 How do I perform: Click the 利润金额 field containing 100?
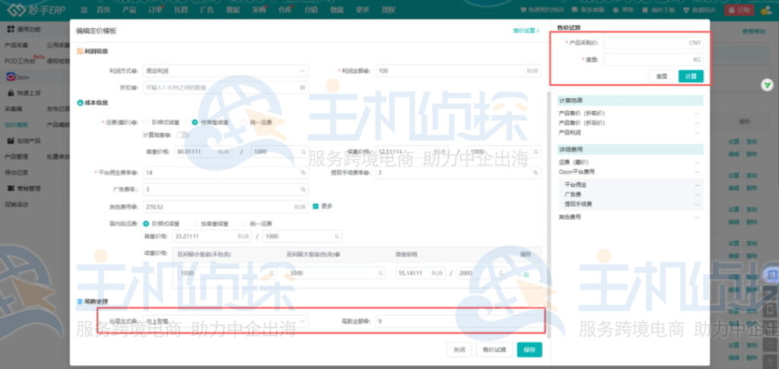[458, 71]
